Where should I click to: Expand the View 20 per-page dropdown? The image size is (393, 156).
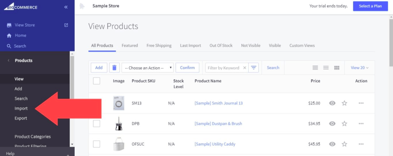[360, 68]
